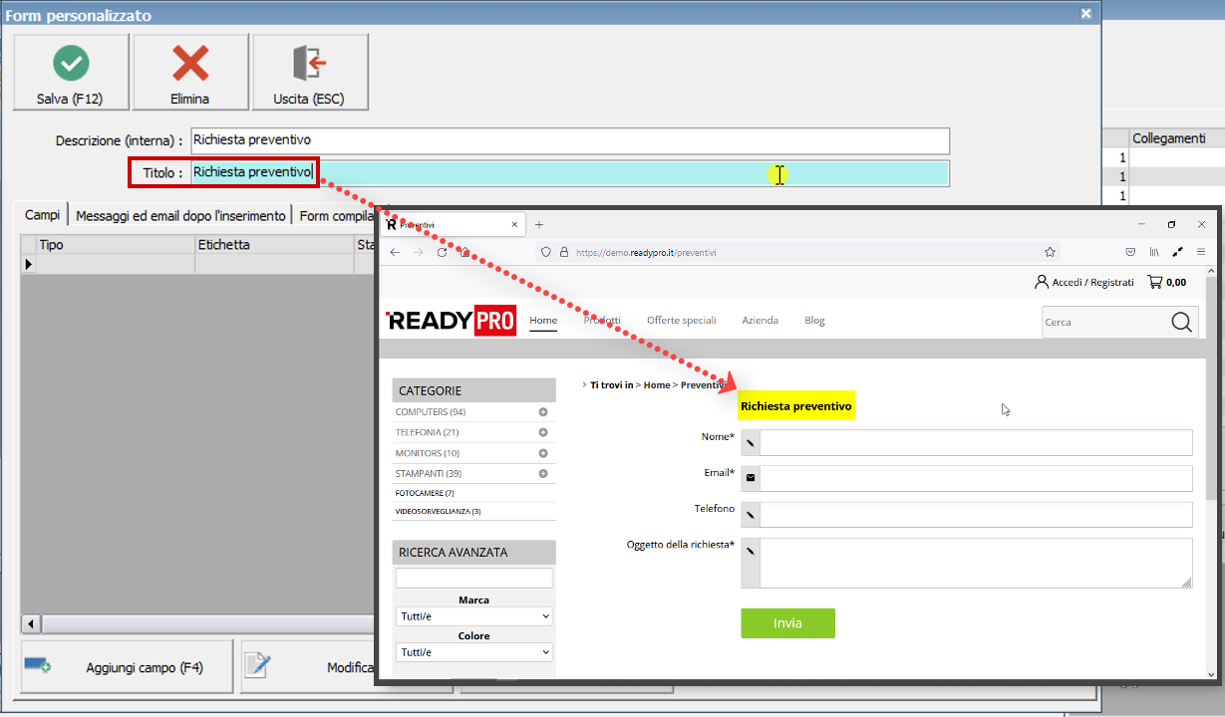
Task: Click Aggiungi campo (F4) button
Action: (127, 667)
